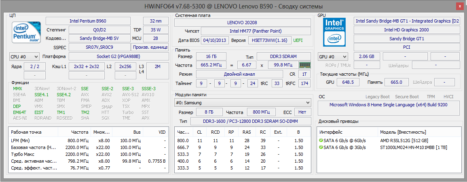Click the 2x256 L2 cache value

125,66
